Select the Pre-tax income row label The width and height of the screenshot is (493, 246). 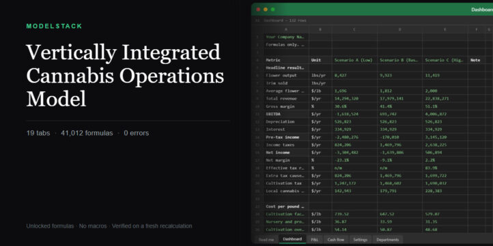click(x=286, y=137)
